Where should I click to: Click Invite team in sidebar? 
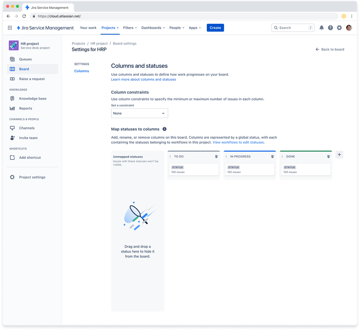pyautogui.click(x=32, y=138)
